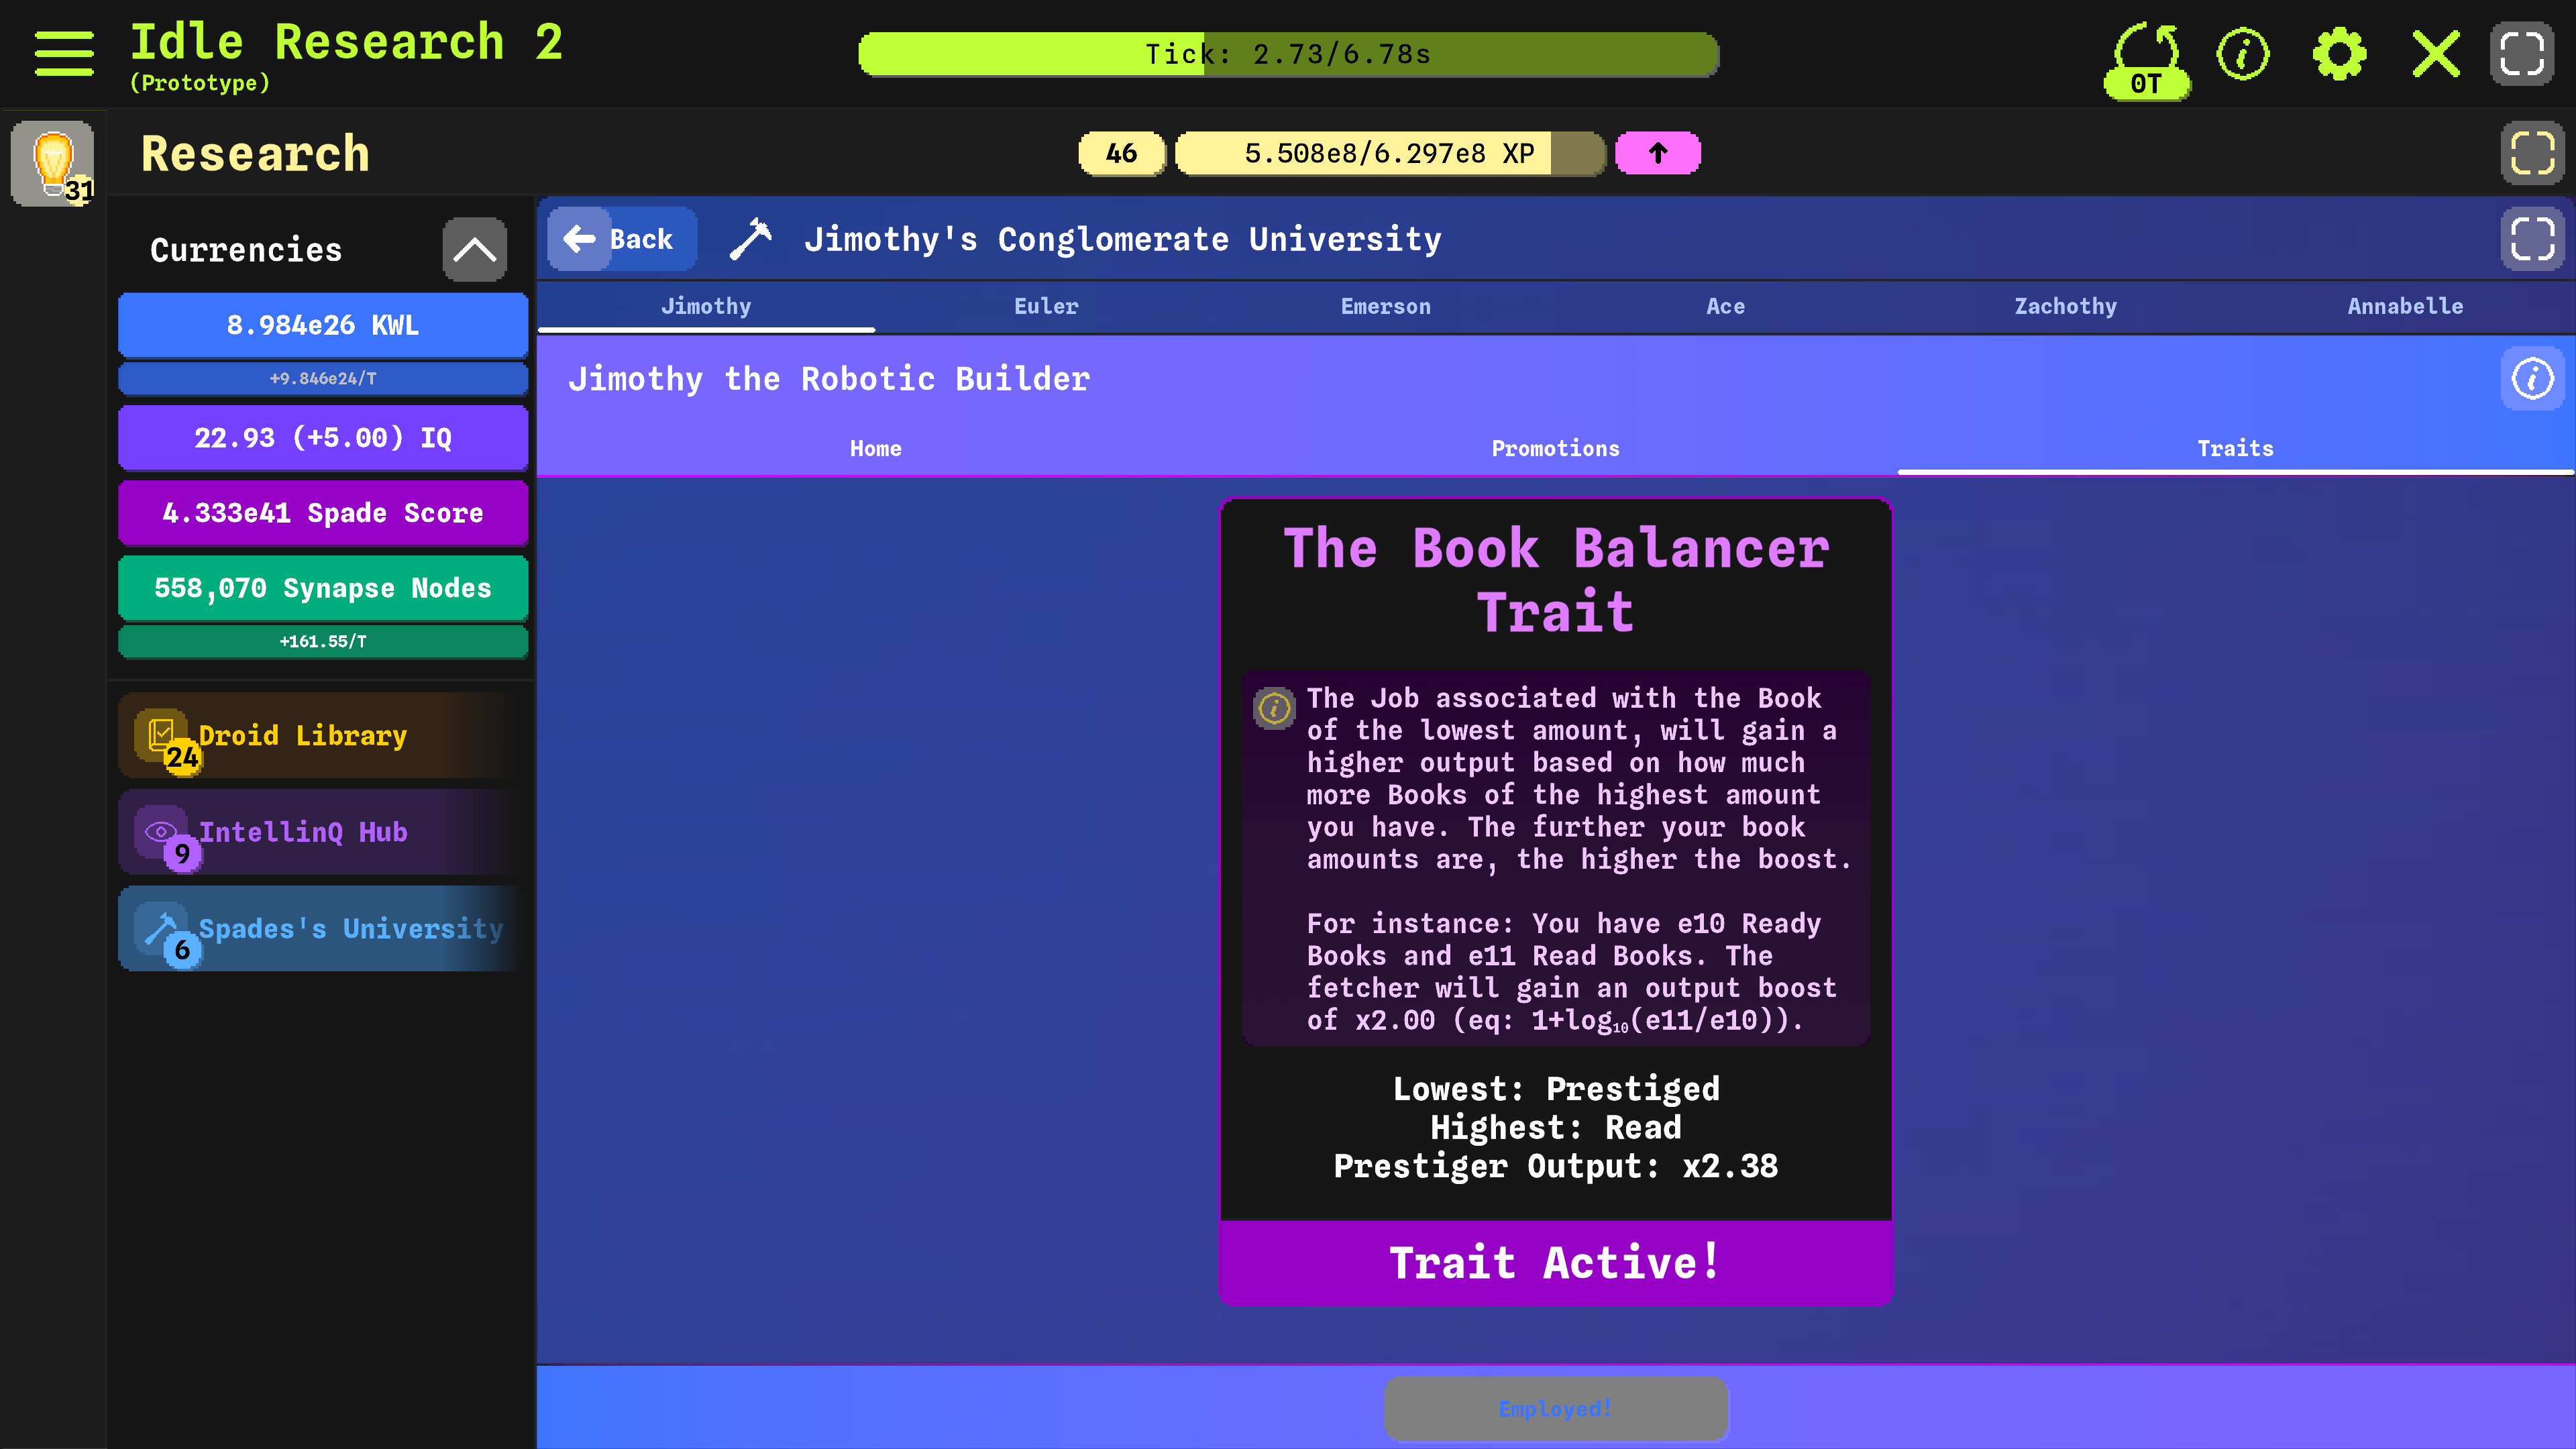
Task: Click the Synapse Nodes currency display
Action: pos(322,588)
